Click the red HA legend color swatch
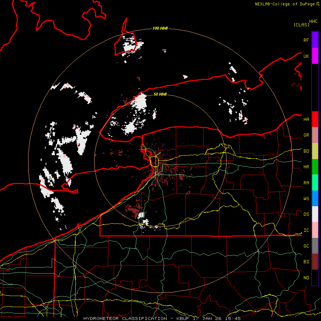Viewport: 321px width, 321px height. 315,119
